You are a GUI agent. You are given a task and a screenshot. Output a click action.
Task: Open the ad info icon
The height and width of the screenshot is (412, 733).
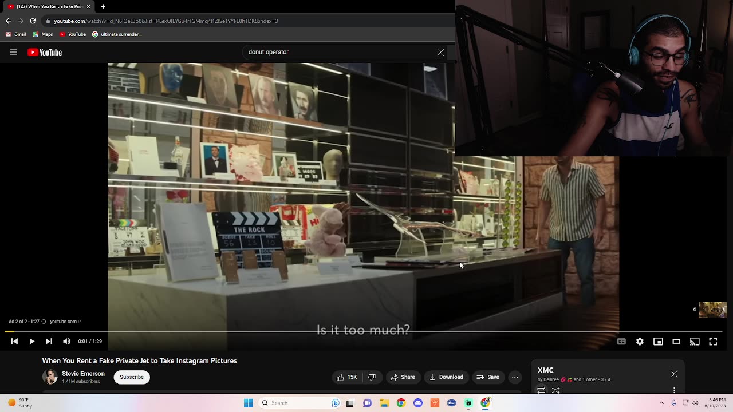44,322
